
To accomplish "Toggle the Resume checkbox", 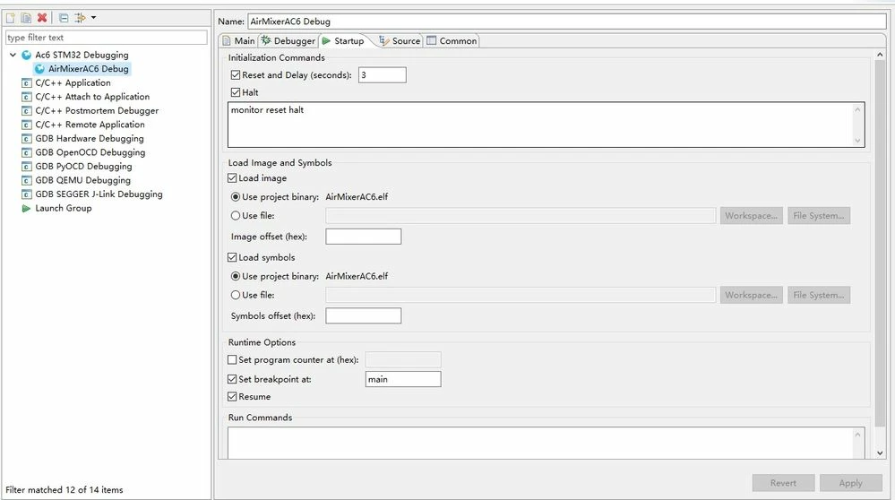I will (x=232, y=397).
